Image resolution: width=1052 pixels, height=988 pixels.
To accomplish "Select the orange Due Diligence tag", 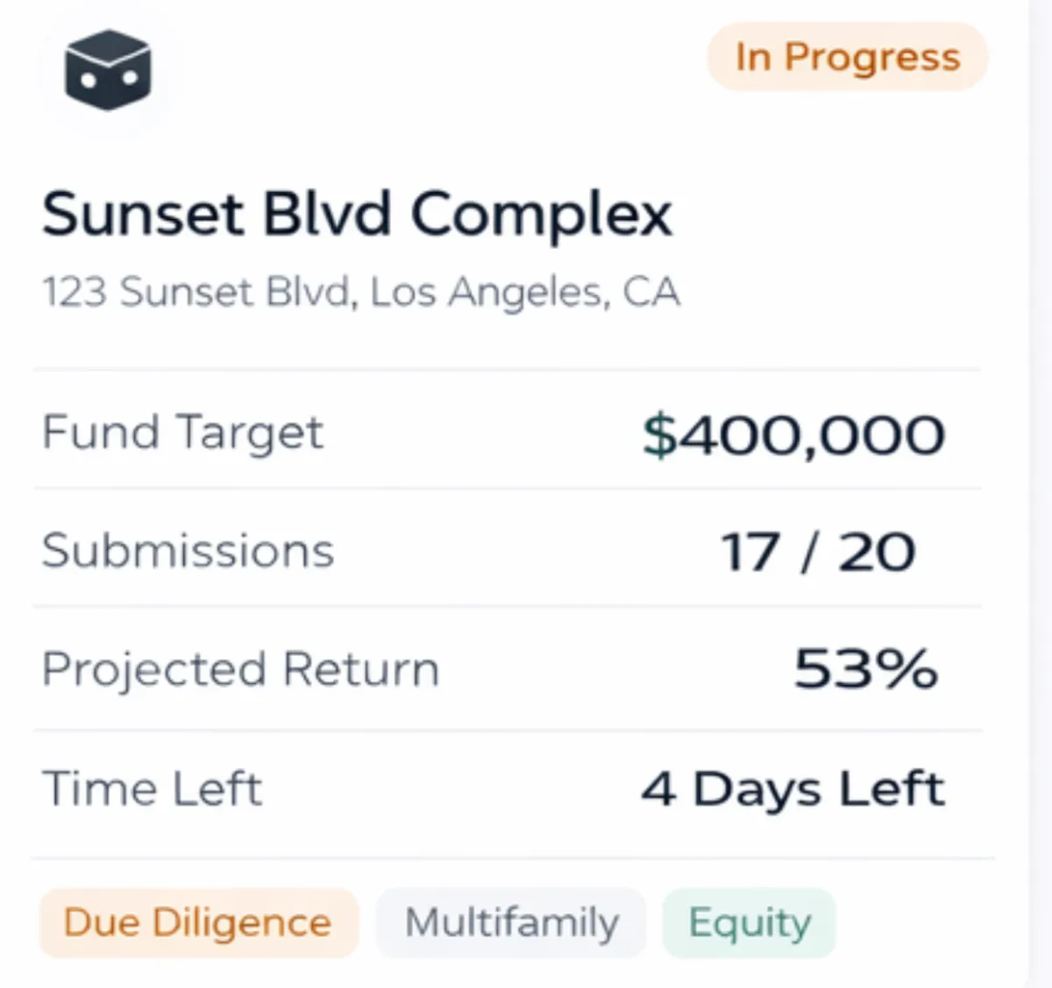I will pyautogui.click(x=198, y=922).
